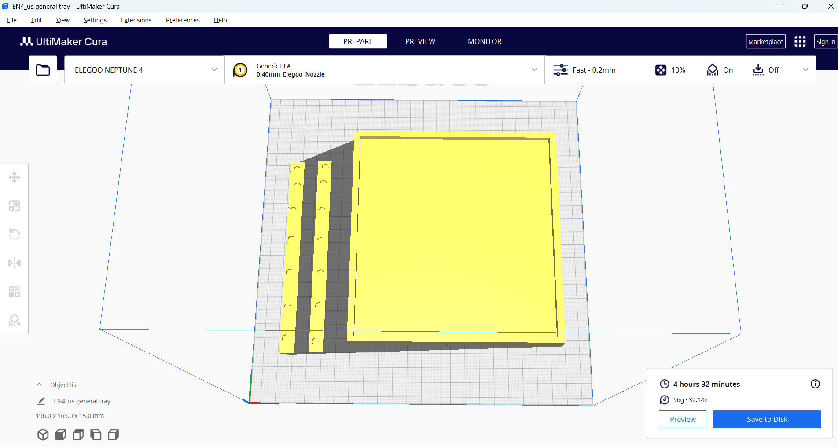Select the Move tool

(15, 177)
